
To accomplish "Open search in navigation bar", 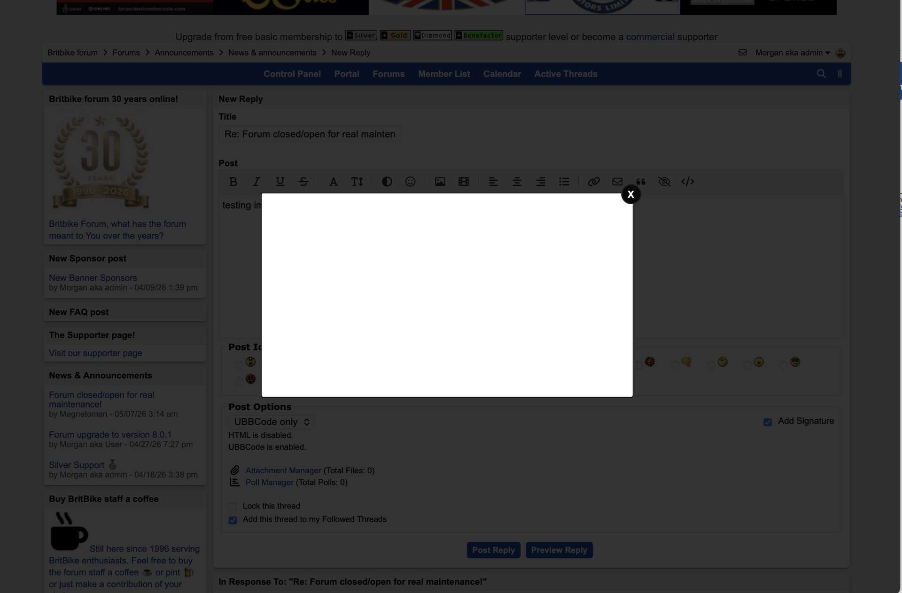I will 821,74.
